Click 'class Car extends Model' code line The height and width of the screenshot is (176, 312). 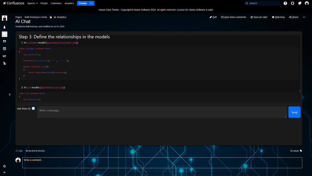click(x=32, y=93)
